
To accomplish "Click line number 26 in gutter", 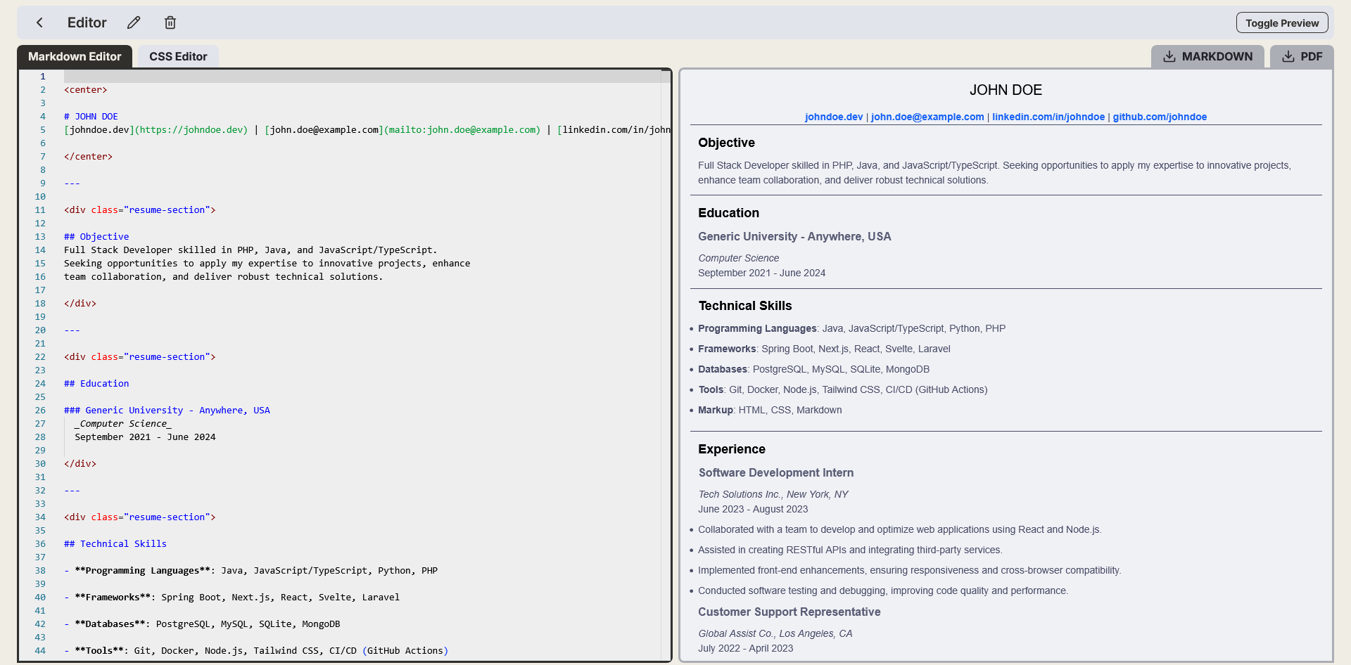I will tap(40, 411).
